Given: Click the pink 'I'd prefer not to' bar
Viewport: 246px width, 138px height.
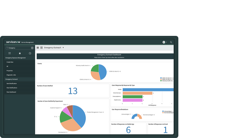Looking at the screenshot, I should (133, 100).
